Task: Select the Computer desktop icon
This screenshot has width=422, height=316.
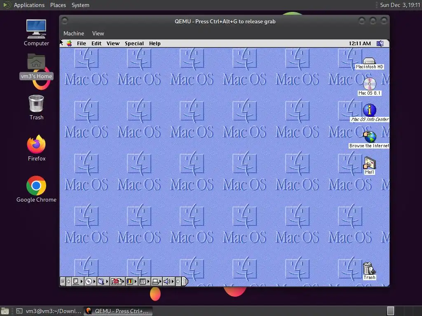Action: 36,33
